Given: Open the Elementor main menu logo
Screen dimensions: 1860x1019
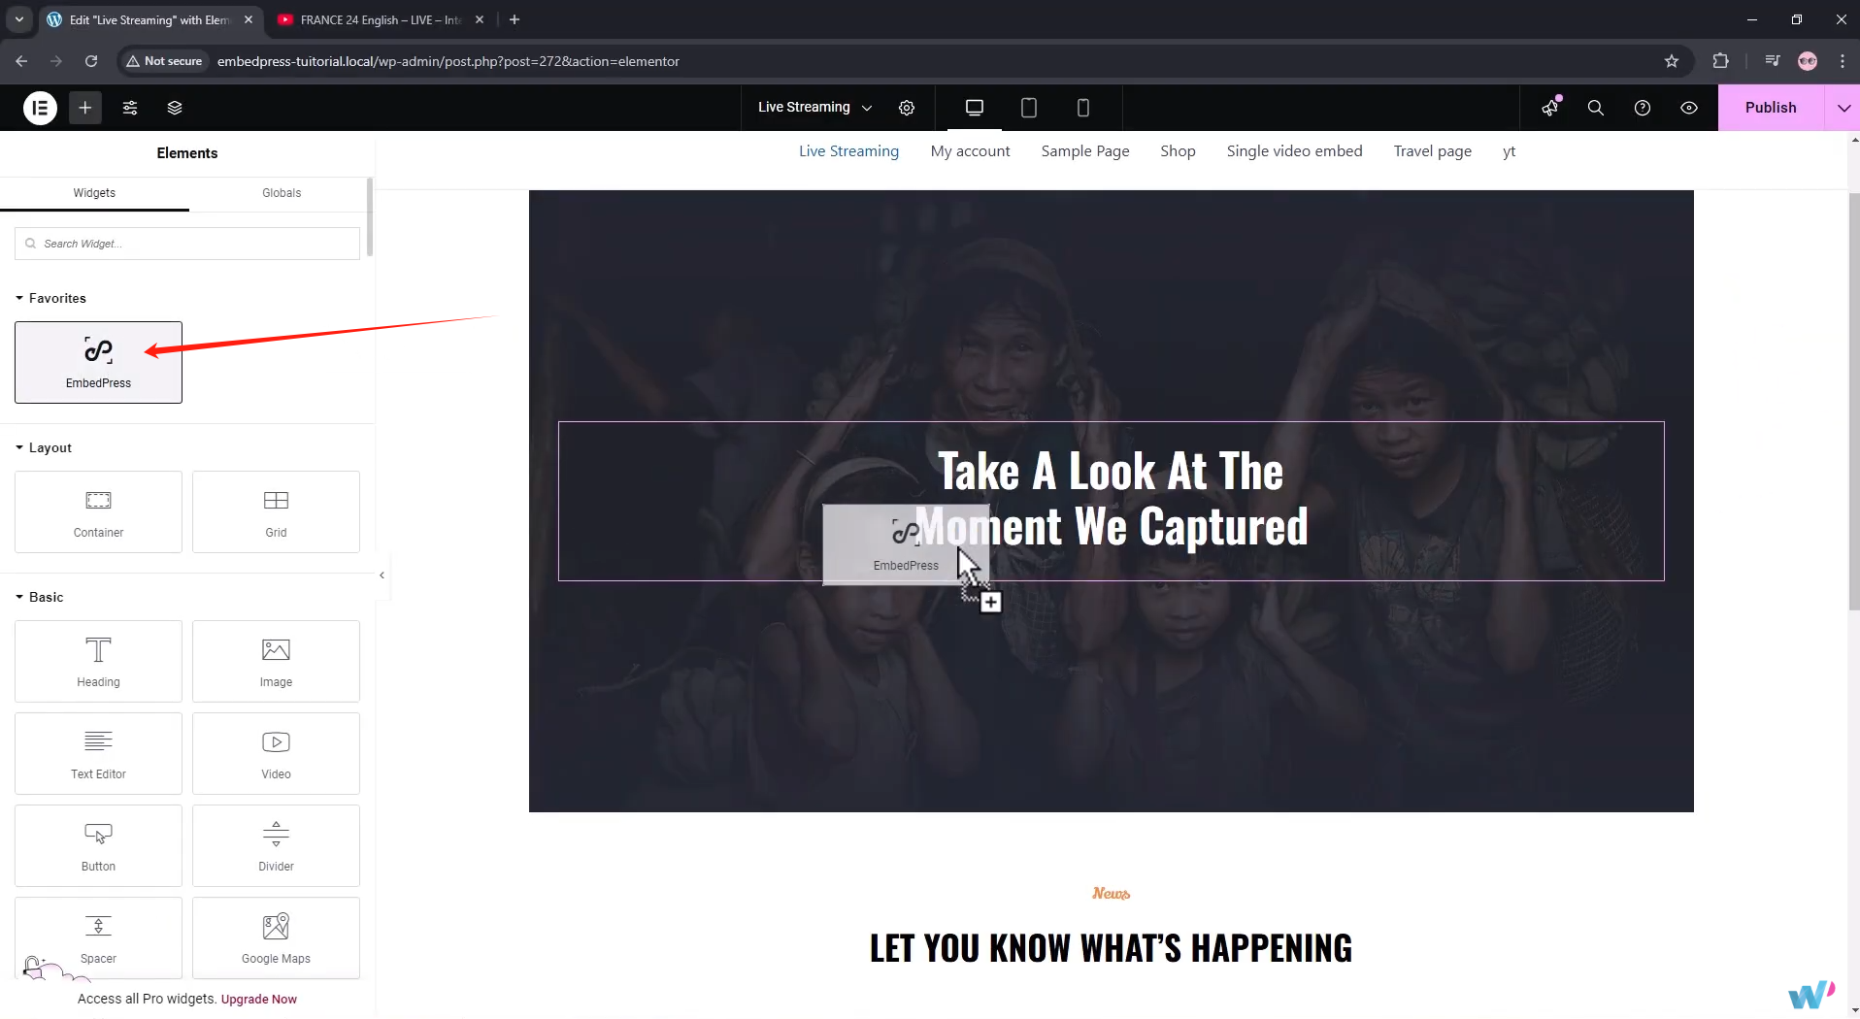Looking at the screenshot, I should tap(40, 108).
